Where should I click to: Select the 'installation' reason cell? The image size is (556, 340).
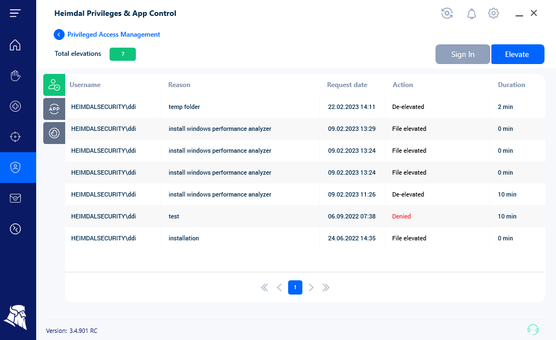[184, 238]
